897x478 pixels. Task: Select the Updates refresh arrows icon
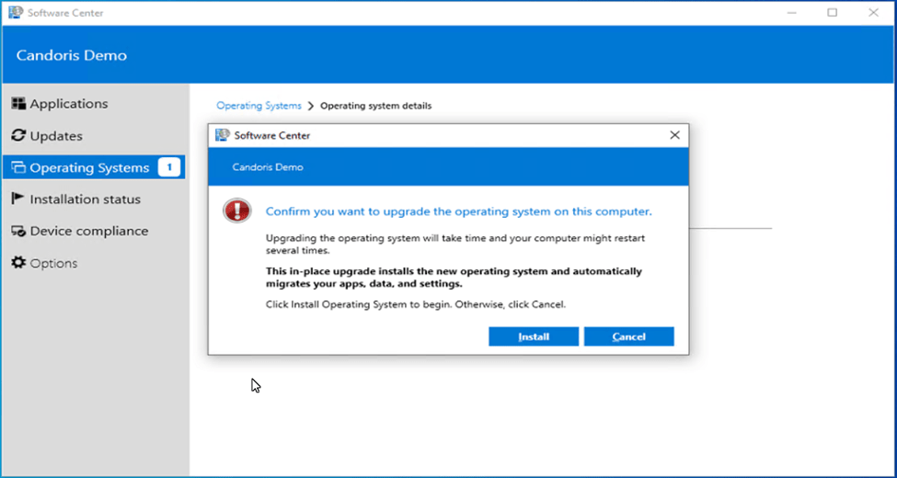point(18,136)
